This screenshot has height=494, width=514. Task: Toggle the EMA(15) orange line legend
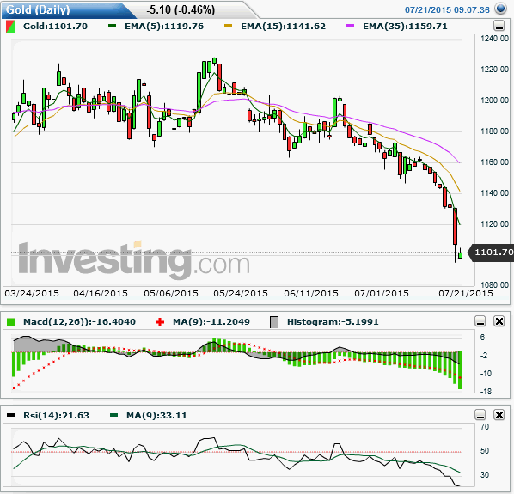(228, 26)
